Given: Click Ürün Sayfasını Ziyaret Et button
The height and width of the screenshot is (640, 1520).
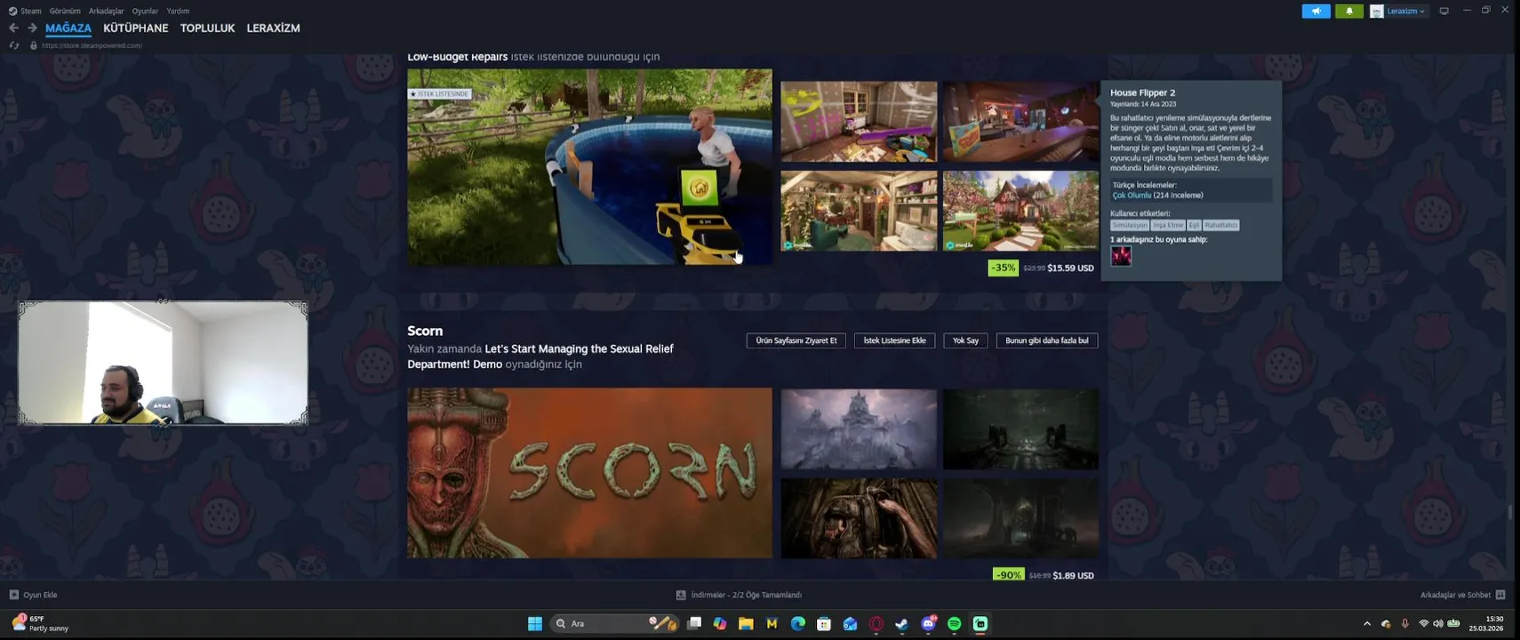Looking at the screenshot, I should coord(796,340).
